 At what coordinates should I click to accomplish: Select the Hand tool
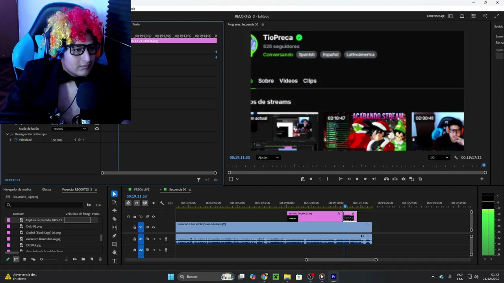[115, 252]
